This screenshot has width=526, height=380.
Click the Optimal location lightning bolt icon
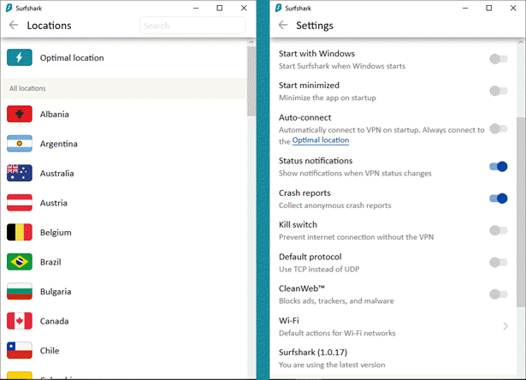[19, 58]
